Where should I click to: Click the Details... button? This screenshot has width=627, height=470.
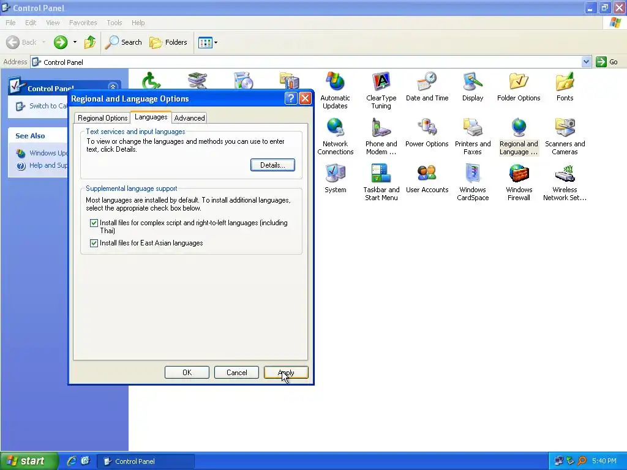coord(272,165)
